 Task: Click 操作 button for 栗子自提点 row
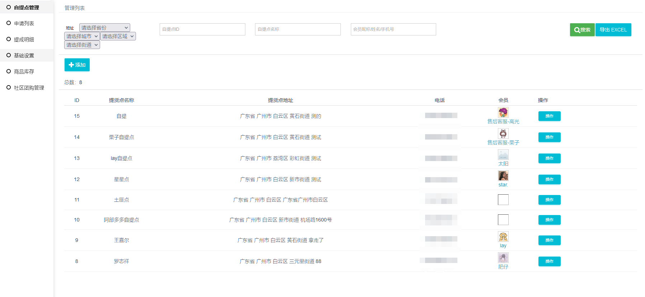click(549, 137)
